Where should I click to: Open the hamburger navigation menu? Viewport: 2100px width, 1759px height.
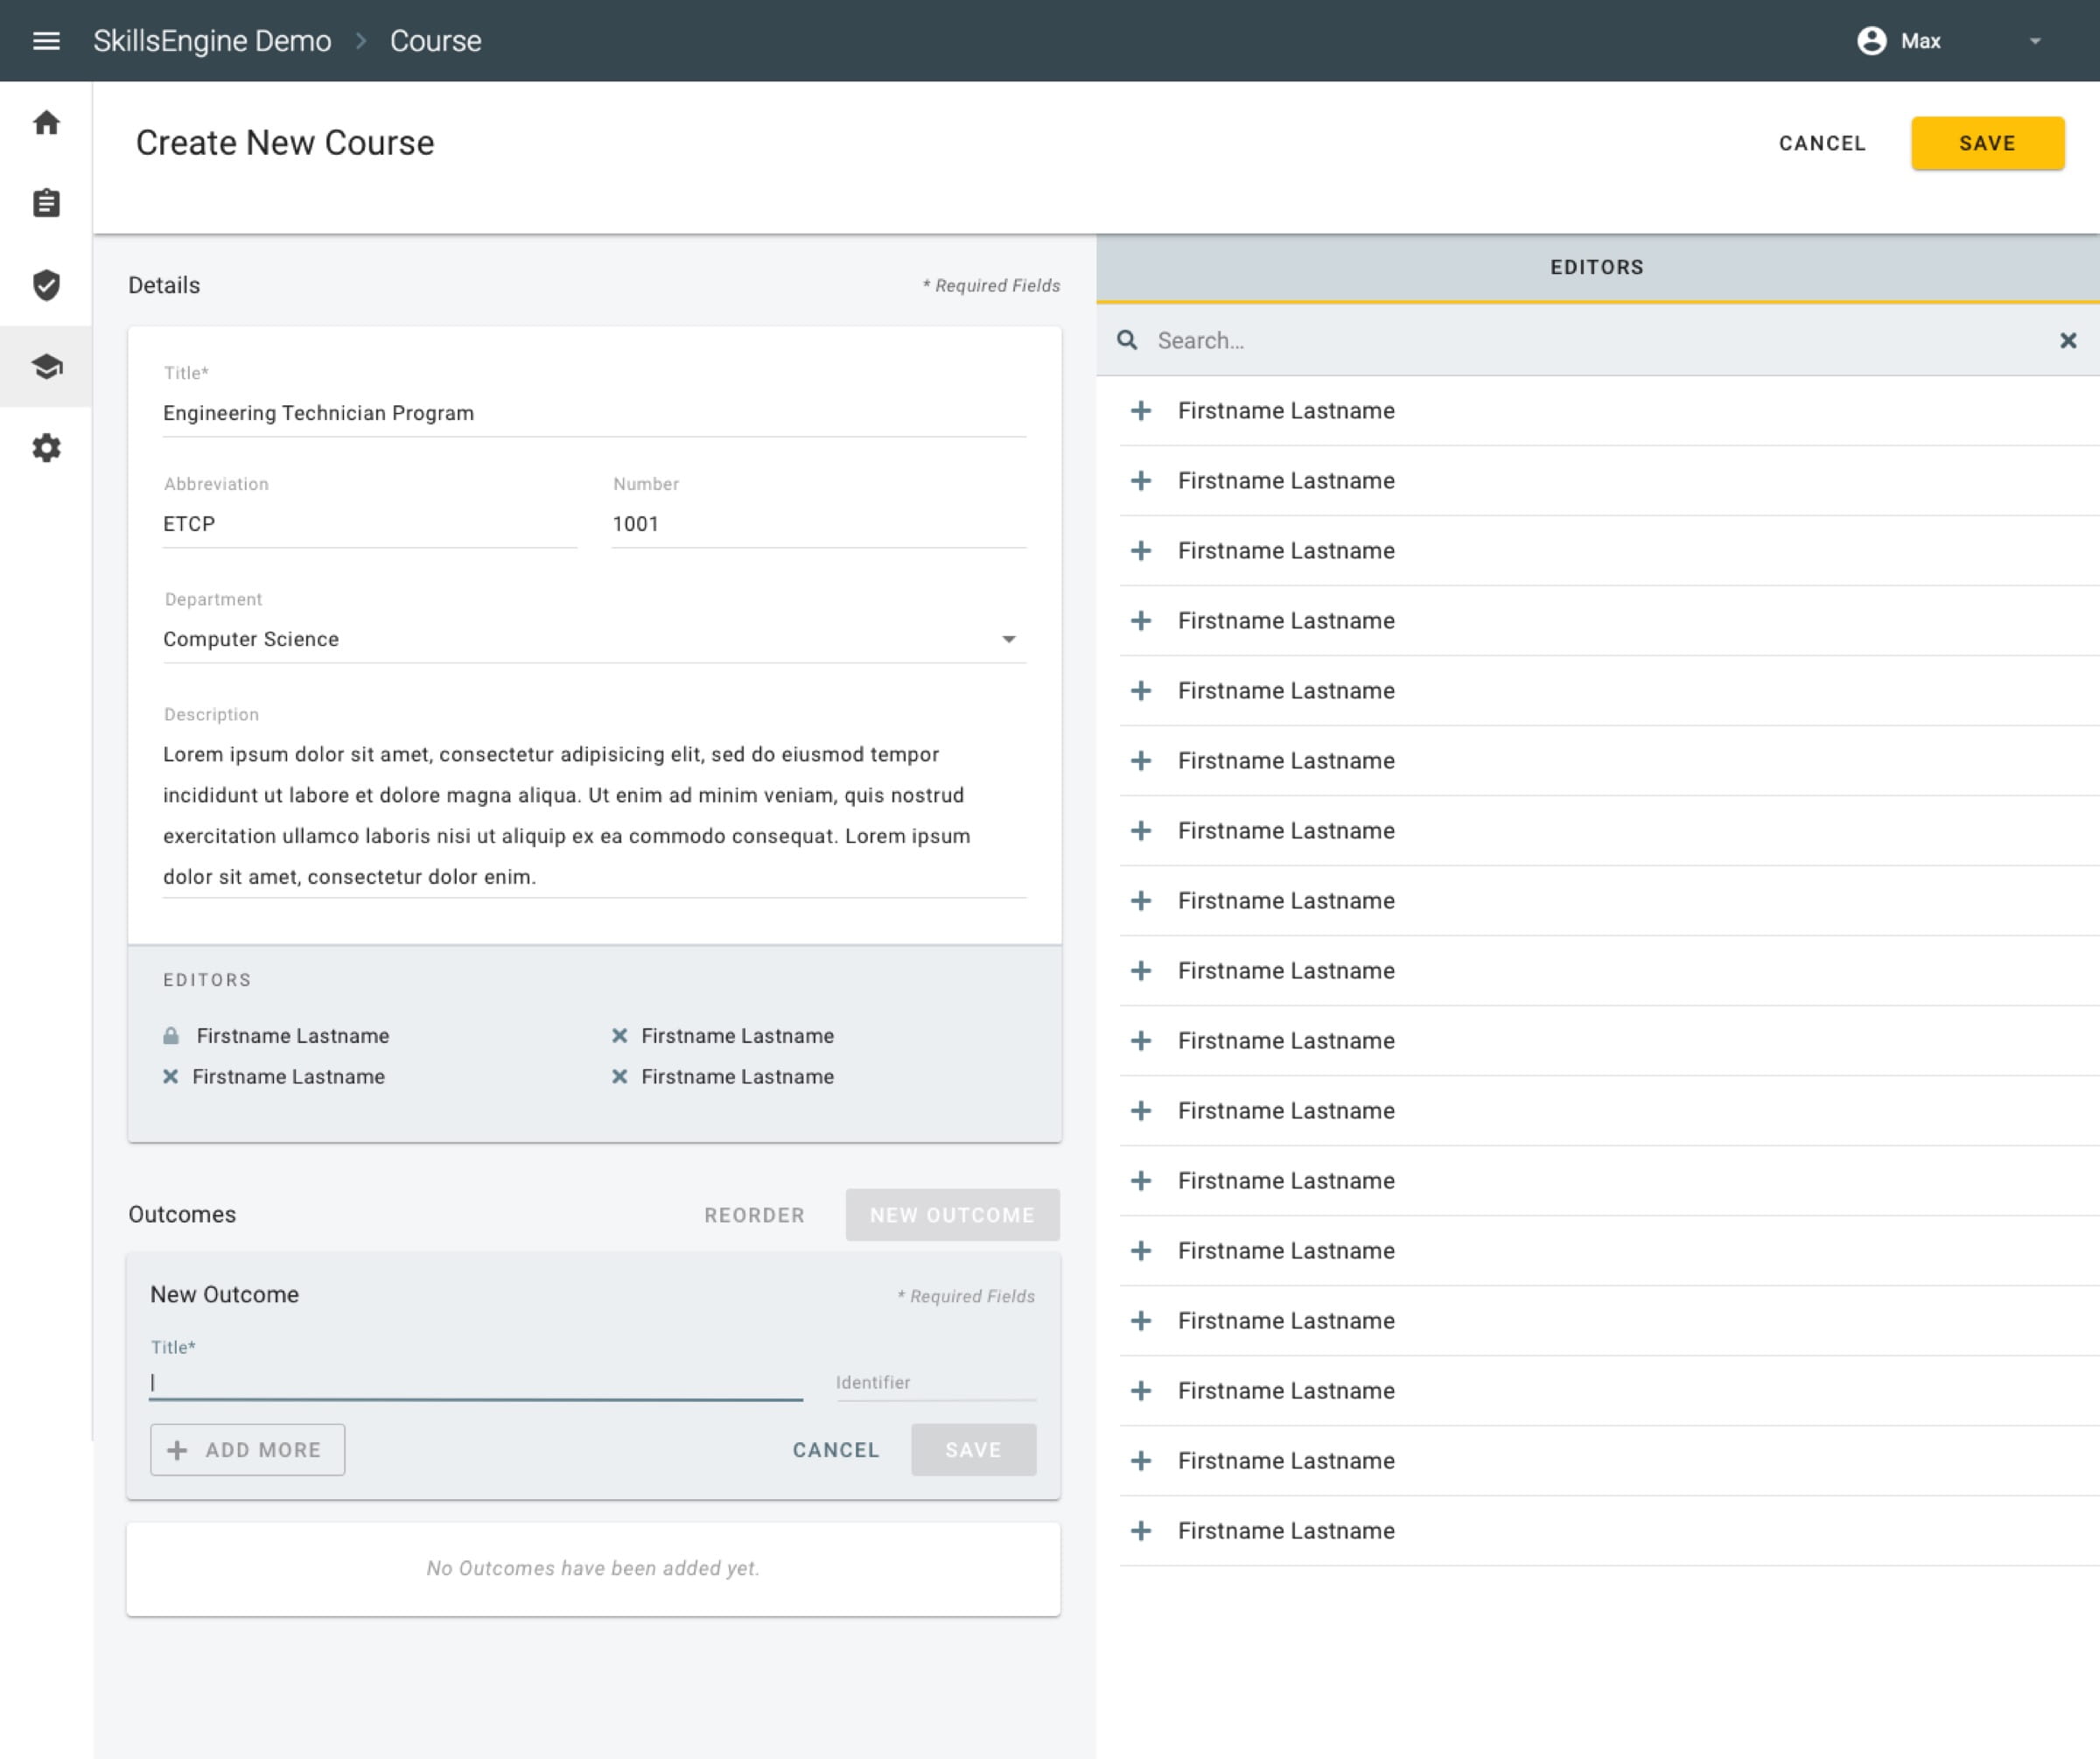46,41
